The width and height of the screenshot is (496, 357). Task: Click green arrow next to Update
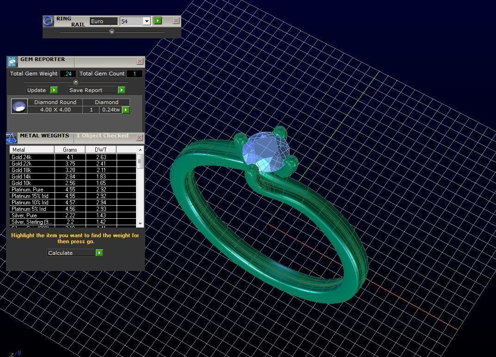click(x=54, y=90)
